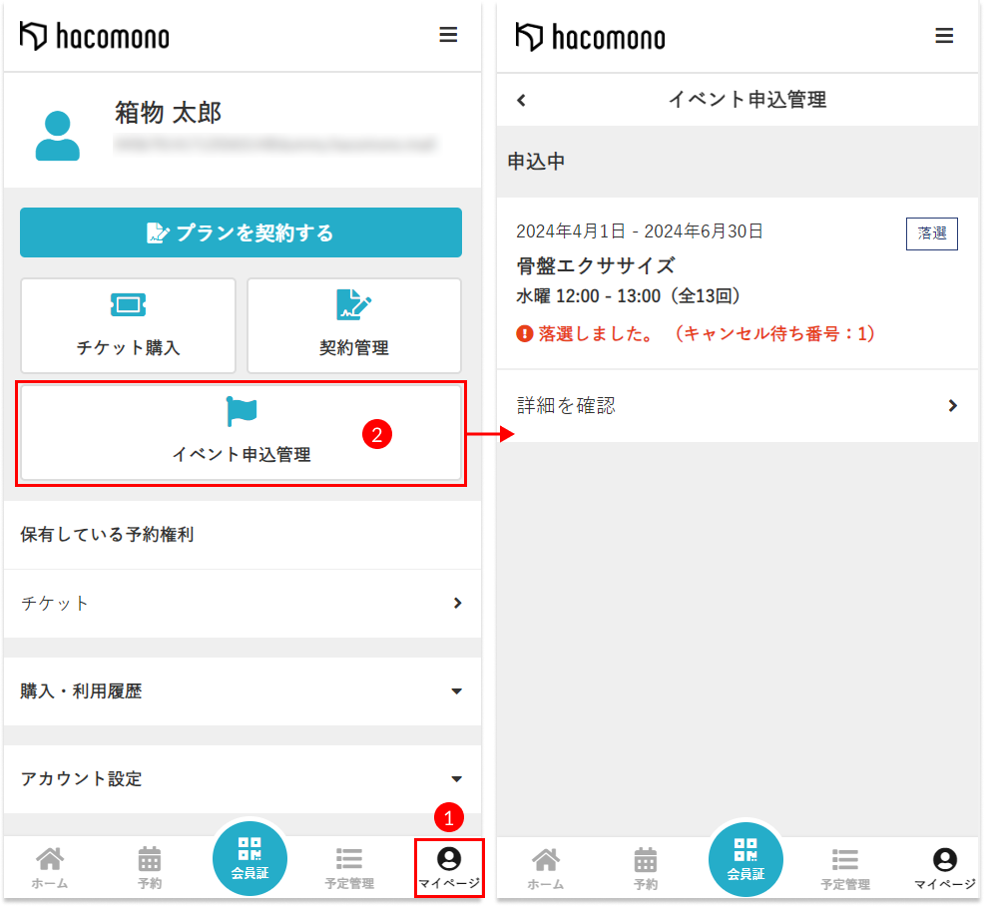Tap ホーム icon in left bottom navigation

(x=50, y=866)
